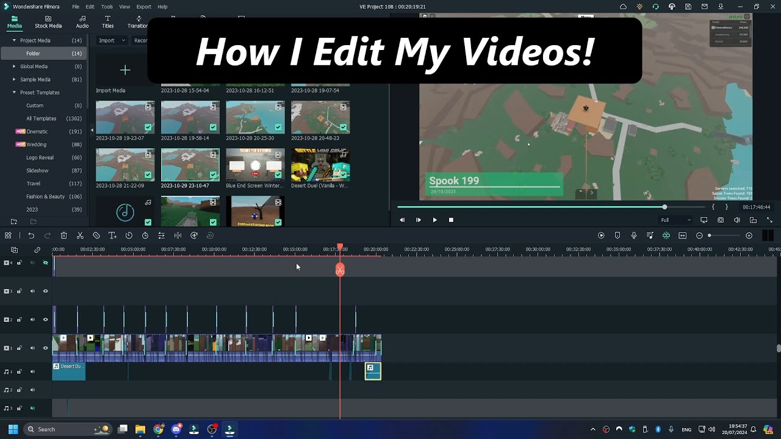Open the Edit menu
Viewport: 781px width, 439px height.
(x=90, y=7)
